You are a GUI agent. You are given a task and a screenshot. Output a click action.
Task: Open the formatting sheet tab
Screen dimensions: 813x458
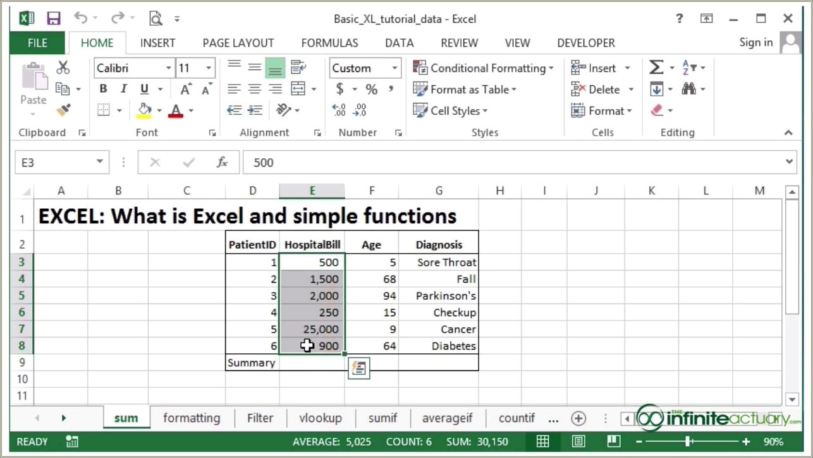tap(192, 418)
